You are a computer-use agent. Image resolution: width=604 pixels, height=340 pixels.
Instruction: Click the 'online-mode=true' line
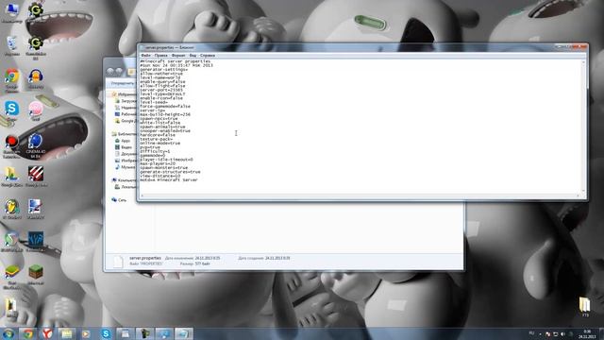(159, 143)
